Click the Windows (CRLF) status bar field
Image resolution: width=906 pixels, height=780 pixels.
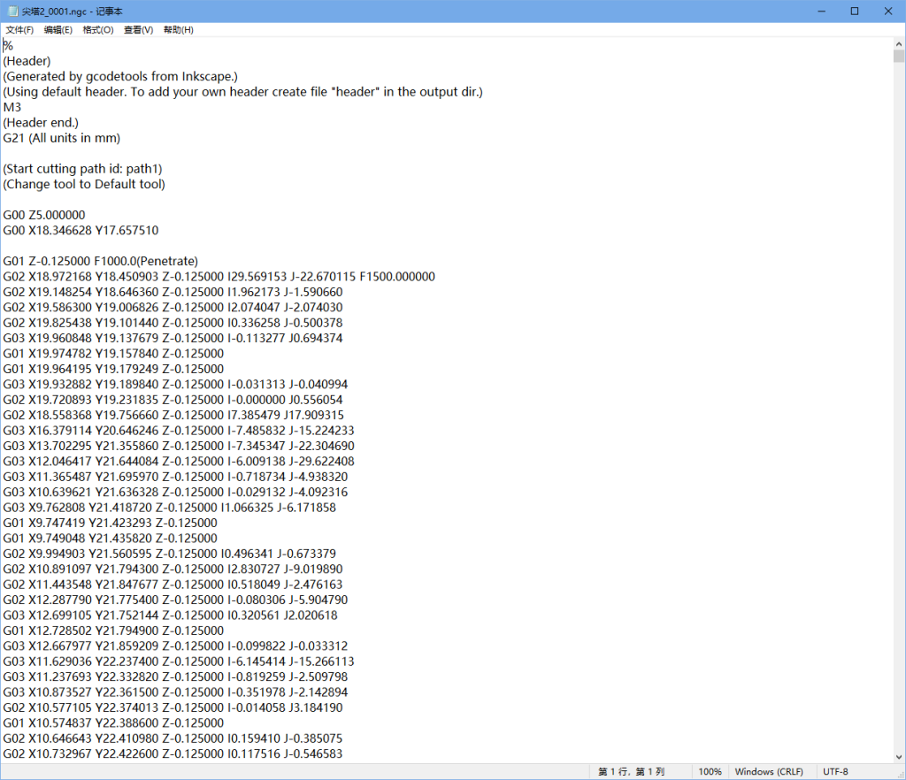coord(769,772)
